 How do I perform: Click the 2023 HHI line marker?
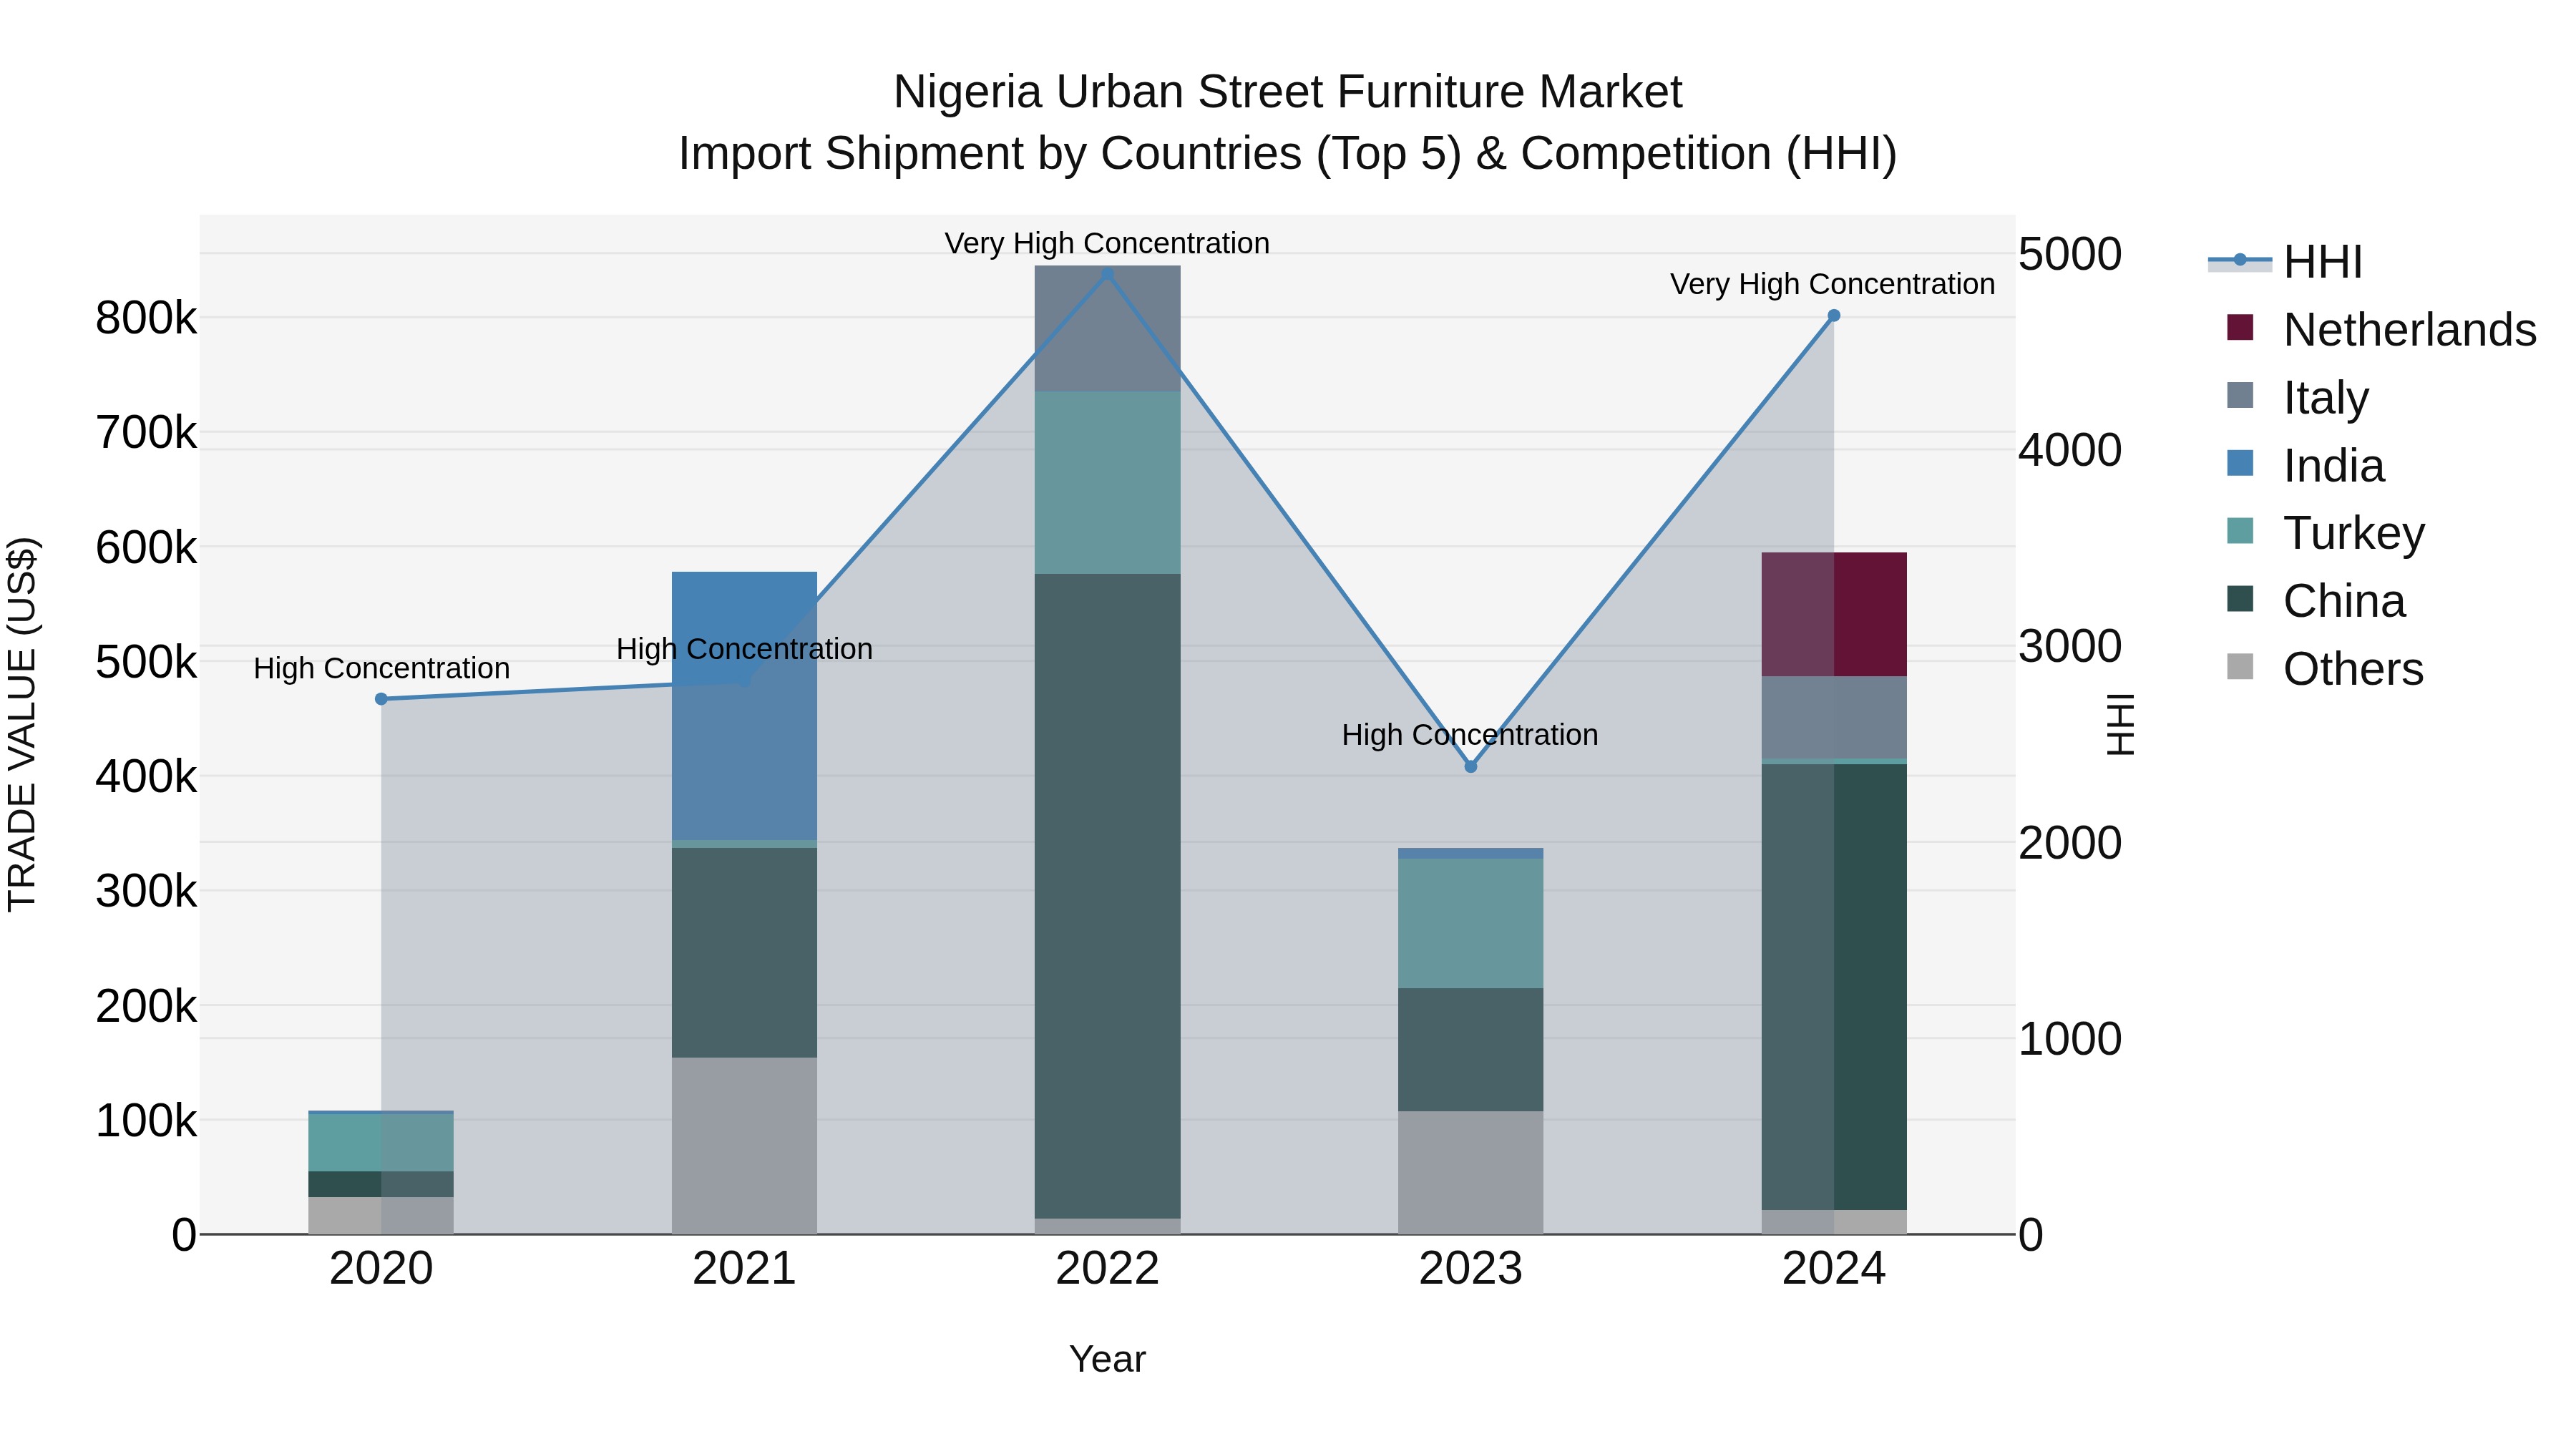(x=1470, y=766)
